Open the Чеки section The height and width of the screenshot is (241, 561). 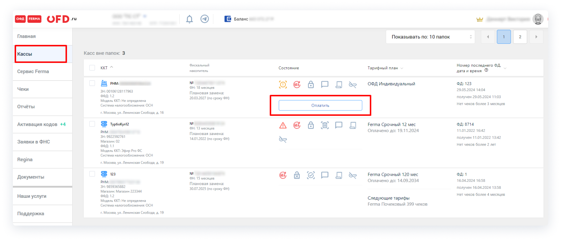pyautogui.click(x=43, y=89)
